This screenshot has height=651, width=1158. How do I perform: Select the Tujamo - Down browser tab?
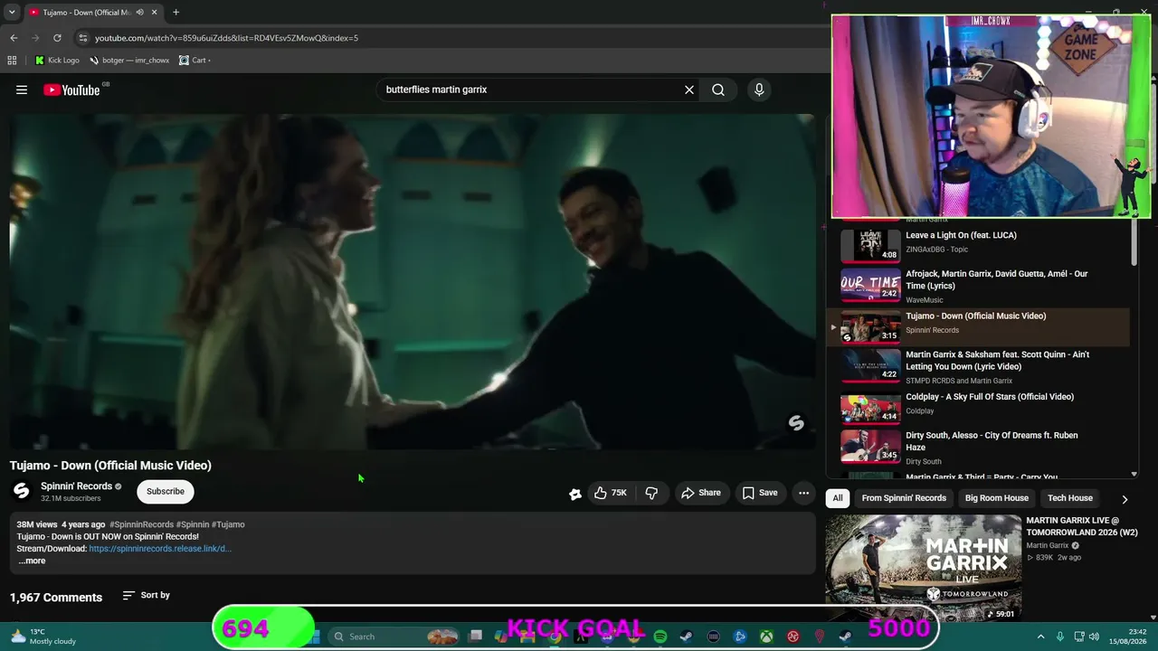[94, 12]
